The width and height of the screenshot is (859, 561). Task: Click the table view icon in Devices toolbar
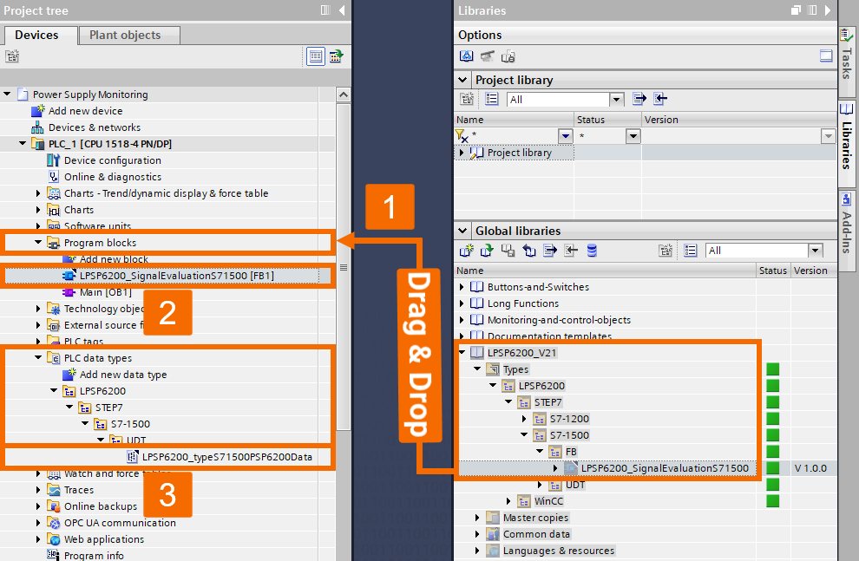316,55
